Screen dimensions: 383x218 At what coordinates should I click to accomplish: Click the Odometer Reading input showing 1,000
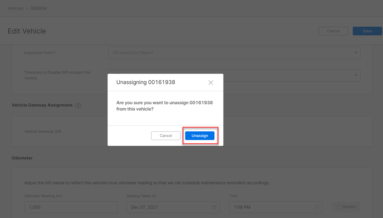tap(71, 207)
